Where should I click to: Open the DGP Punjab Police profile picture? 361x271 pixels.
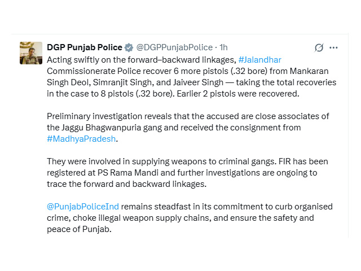(x=31, y=53)
